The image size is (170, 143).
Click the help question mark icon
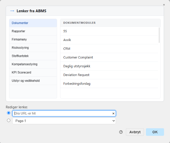121,132
